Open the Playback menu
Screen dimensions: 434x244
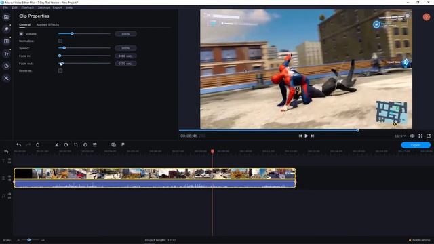click(28, 7)
